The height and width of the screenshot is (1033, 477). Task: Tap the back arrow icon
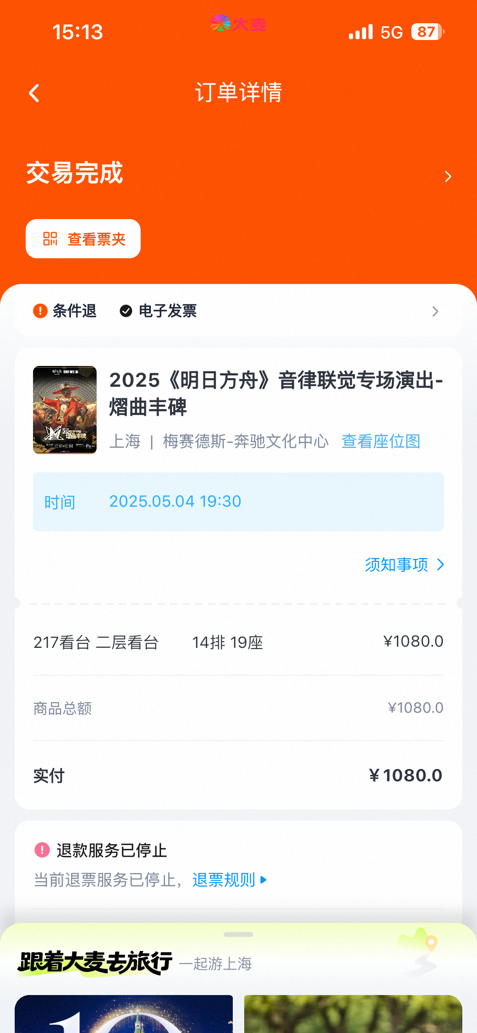pos(35,93)
